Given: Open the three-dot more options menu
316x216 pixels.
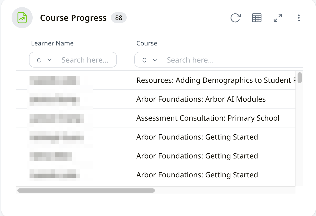Looking at the screenshot, I should click(x=299, y=18).
